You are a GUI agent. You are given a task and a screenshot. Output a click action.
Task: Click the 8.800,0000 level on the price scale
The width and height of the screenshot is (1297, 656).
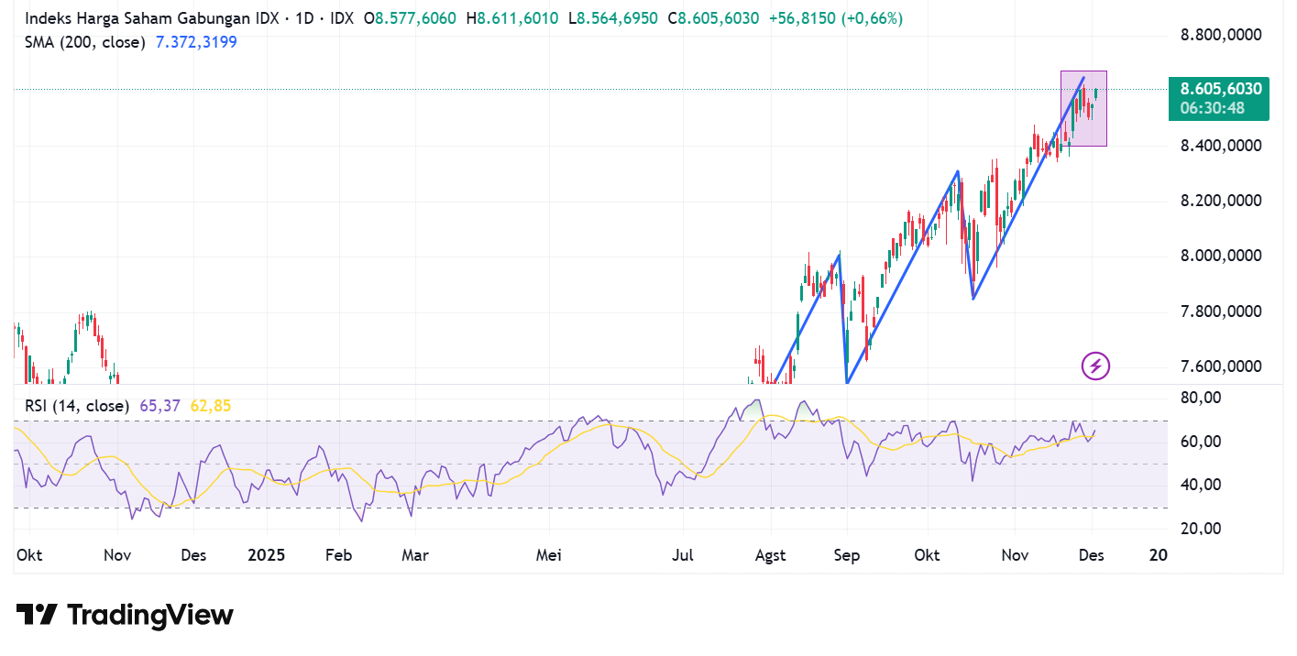[x=1220, y=35]
